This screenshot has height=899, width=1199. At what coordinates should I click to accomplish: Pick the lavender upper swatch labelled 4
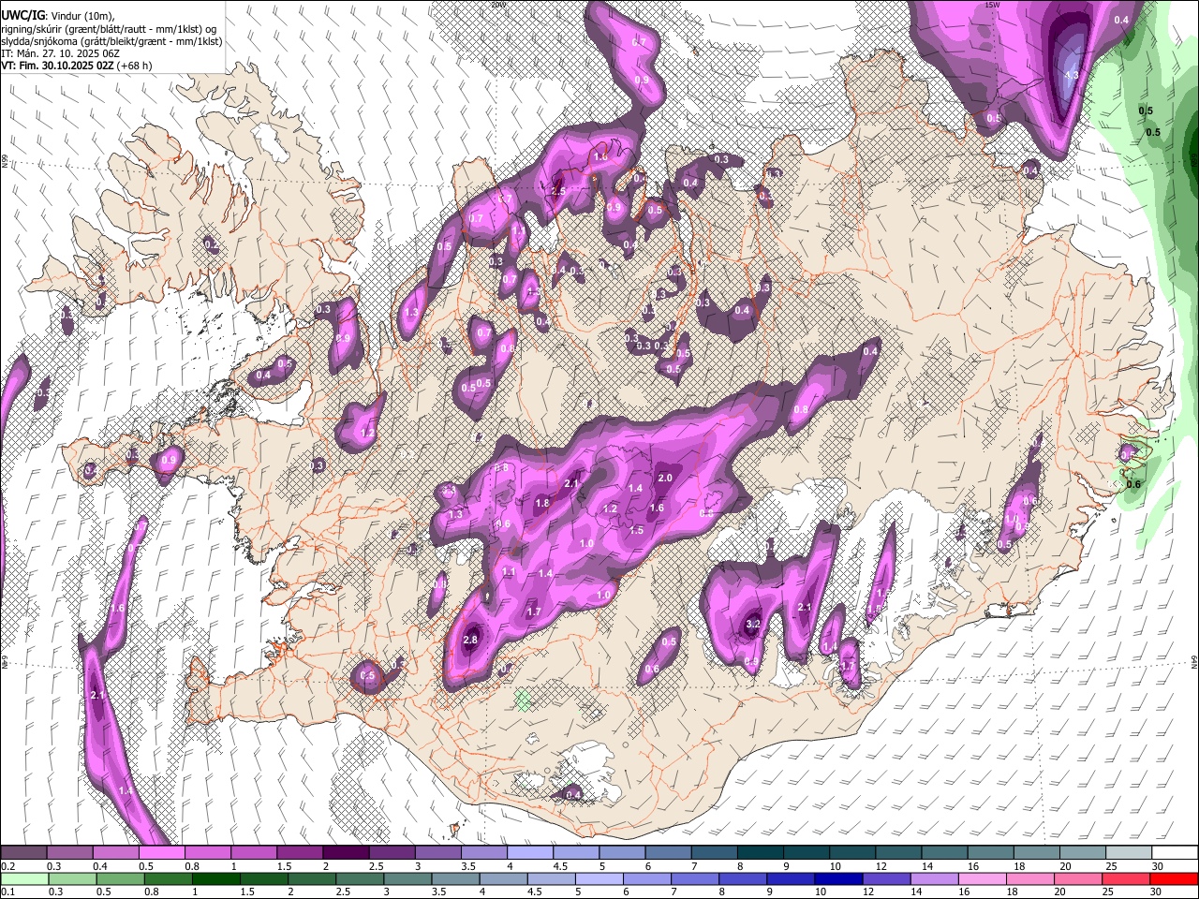[x=528, y=853]
